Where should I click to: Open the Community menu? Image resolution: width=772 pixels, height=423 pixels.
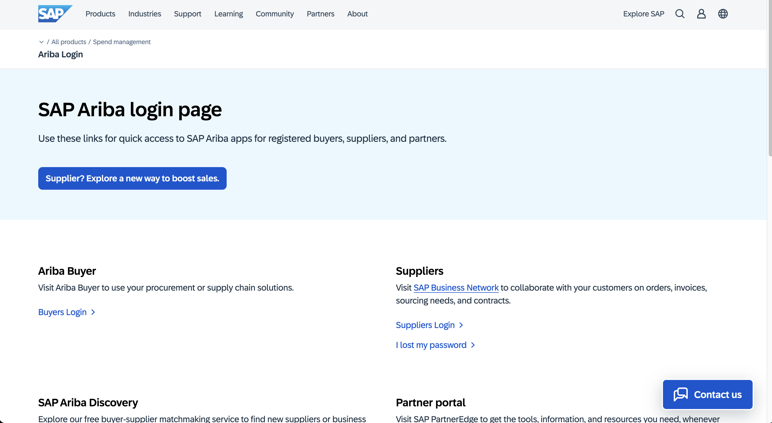(275, 14)
